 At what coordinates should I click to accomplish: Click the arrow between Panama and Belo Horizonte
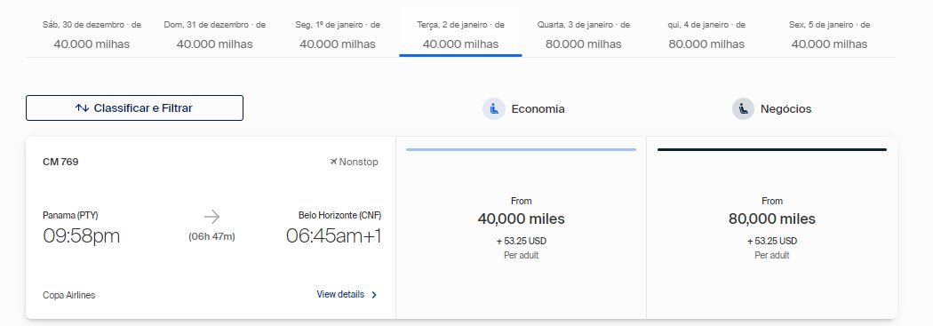[211, 217]
